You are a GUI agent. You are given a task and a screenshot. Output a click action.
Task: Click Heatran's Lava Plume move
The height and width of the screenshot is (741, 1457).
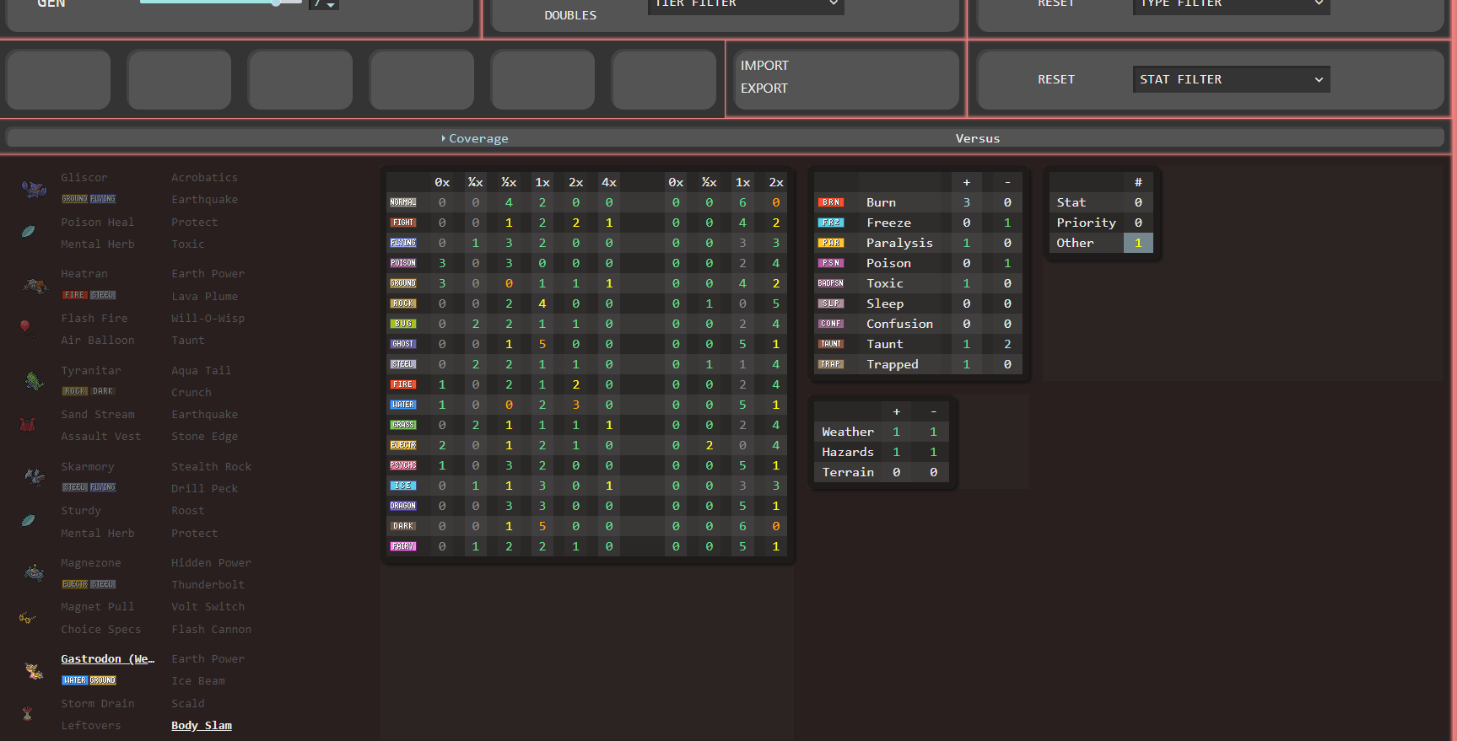pos(204,297)
